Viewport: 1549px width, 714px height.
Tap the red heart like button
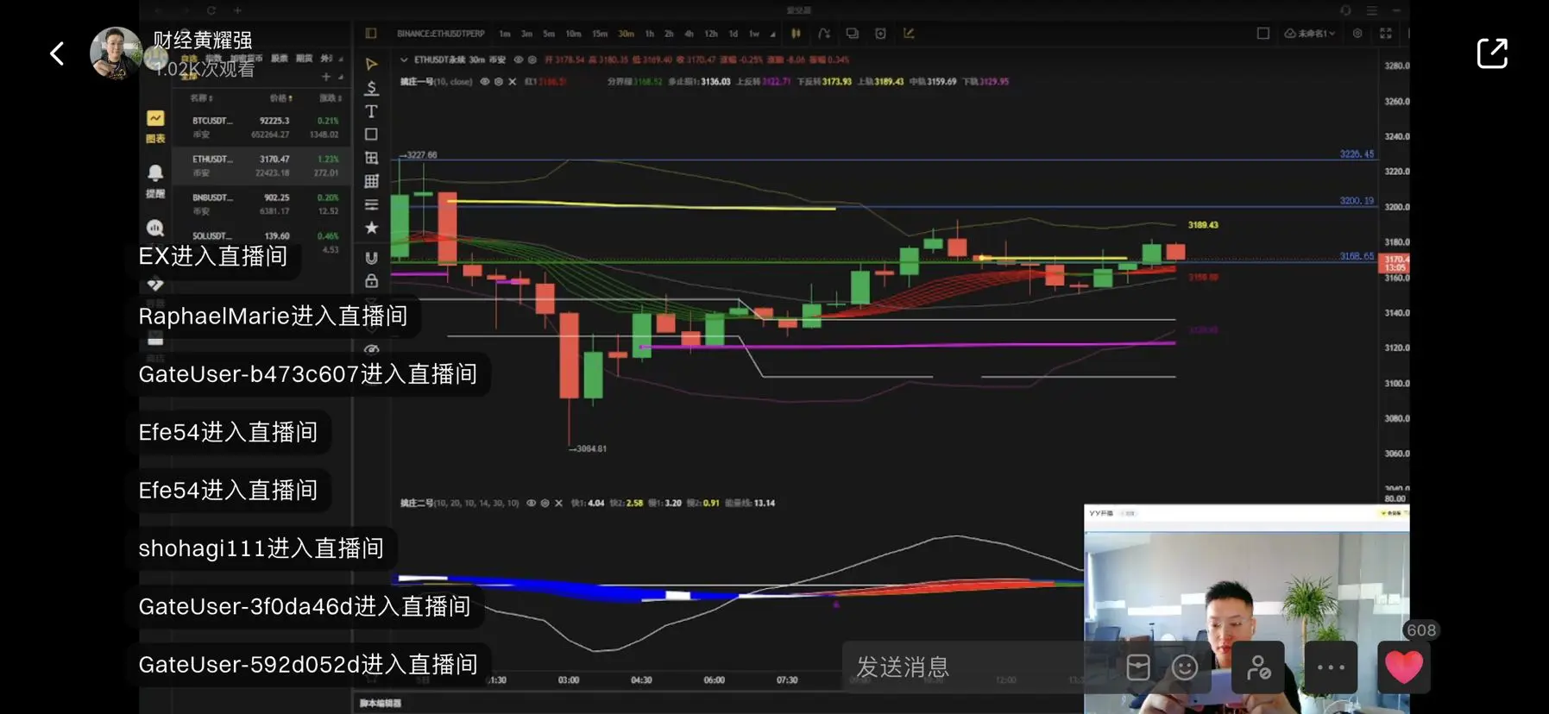(1403, 667)
